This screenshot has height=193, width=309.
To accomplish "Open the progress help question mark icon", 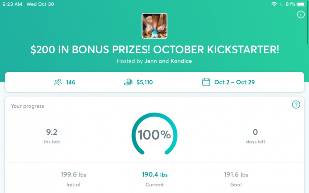I will (x=296, y=105).
